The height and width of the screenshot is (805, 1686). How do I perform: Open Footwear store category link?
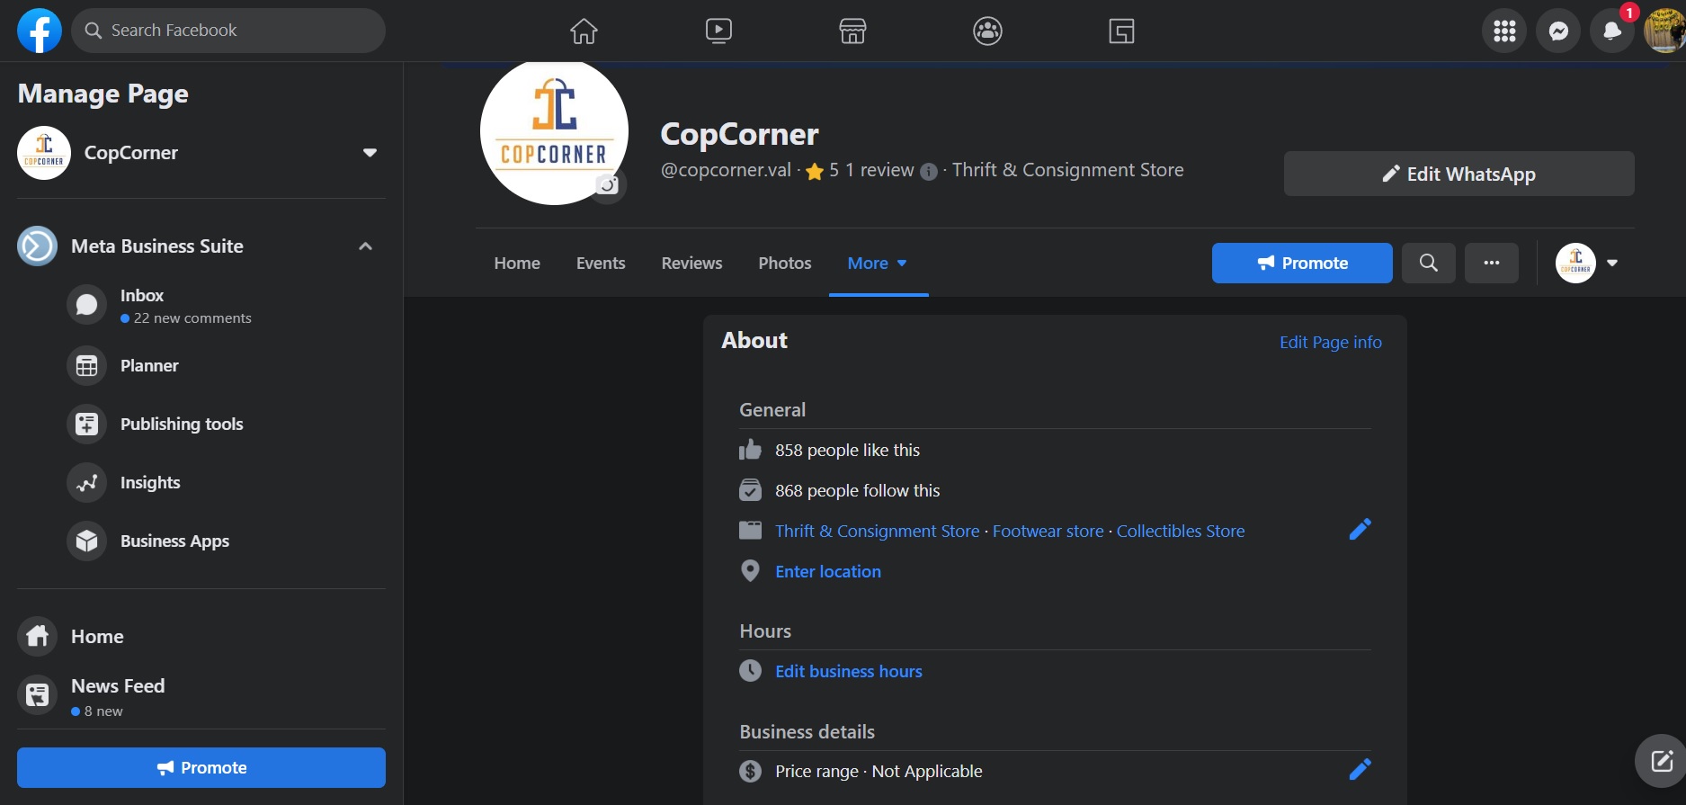coord(1048,532)
